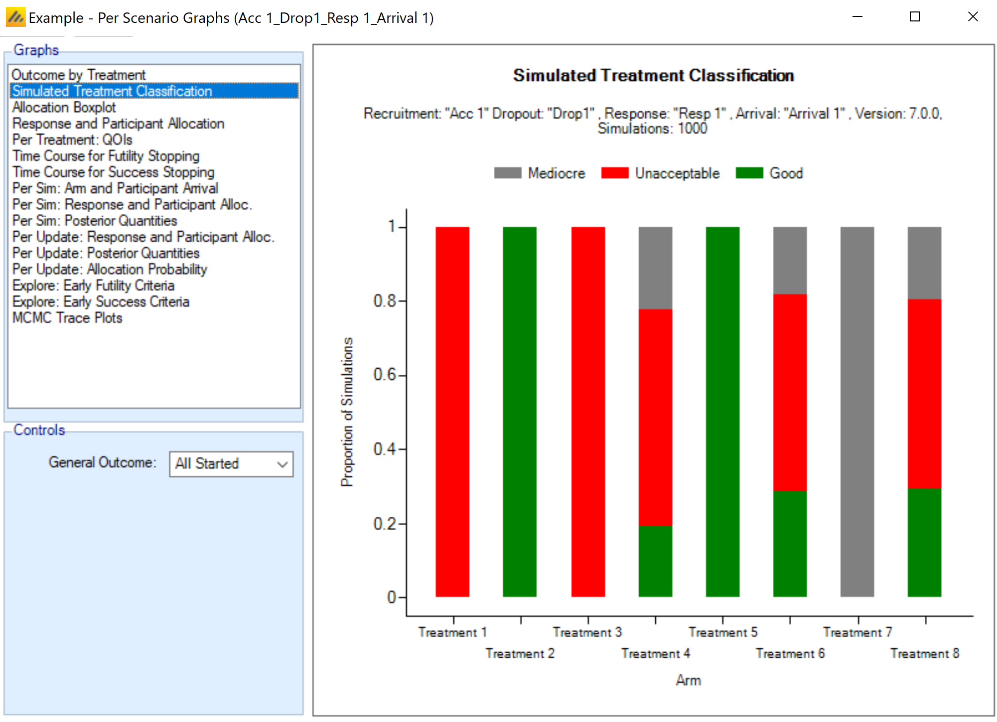
Task: Open the General Outcome dropdown
Action: [x=231, y=464]
